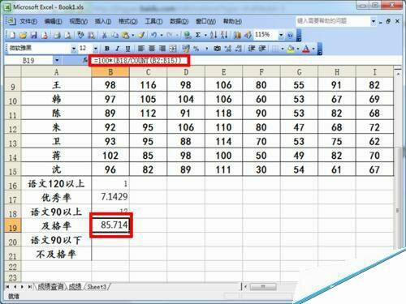Image resolution: width=406 pixels, height=304 pixels.
Task: Open the 数据(D) menu
Action: (x=179, y=21)
